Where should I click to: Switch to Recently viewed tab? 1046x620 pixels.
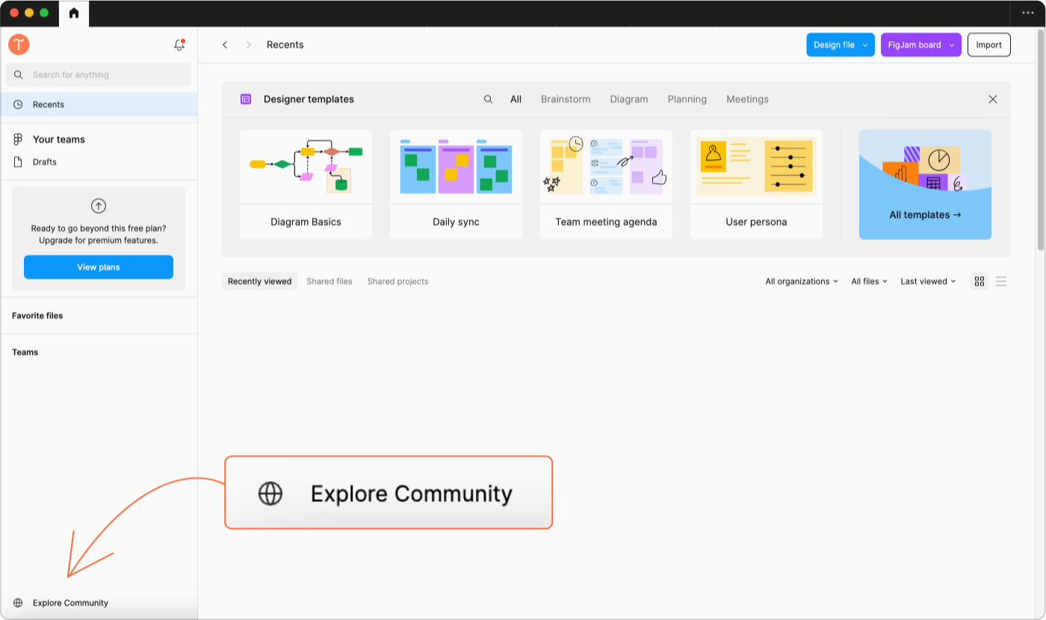[x=259, y=281]
